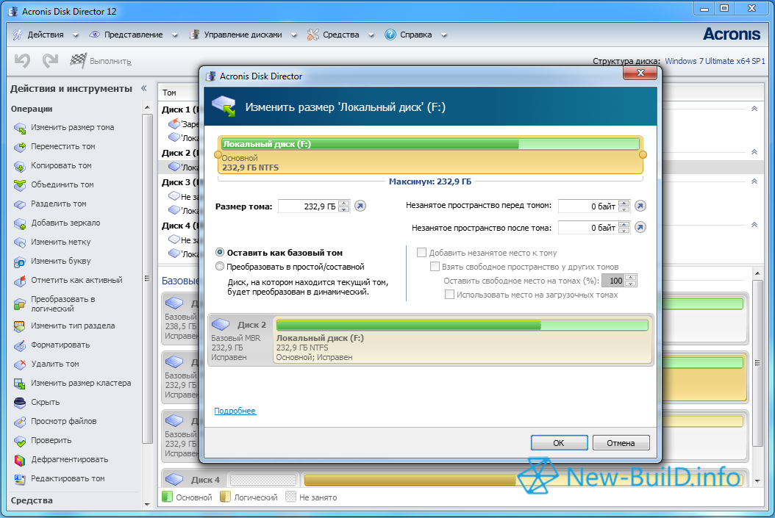The width and height of the screenshot is (775, 518).
Task: Open the Действия menu
Action: 46,35
